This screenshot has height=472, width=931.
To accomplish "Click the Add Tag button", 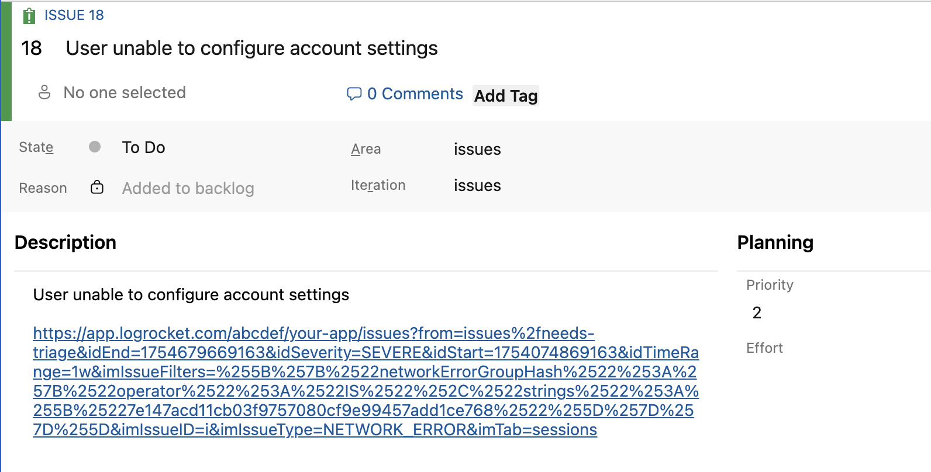I will [506, 96].
